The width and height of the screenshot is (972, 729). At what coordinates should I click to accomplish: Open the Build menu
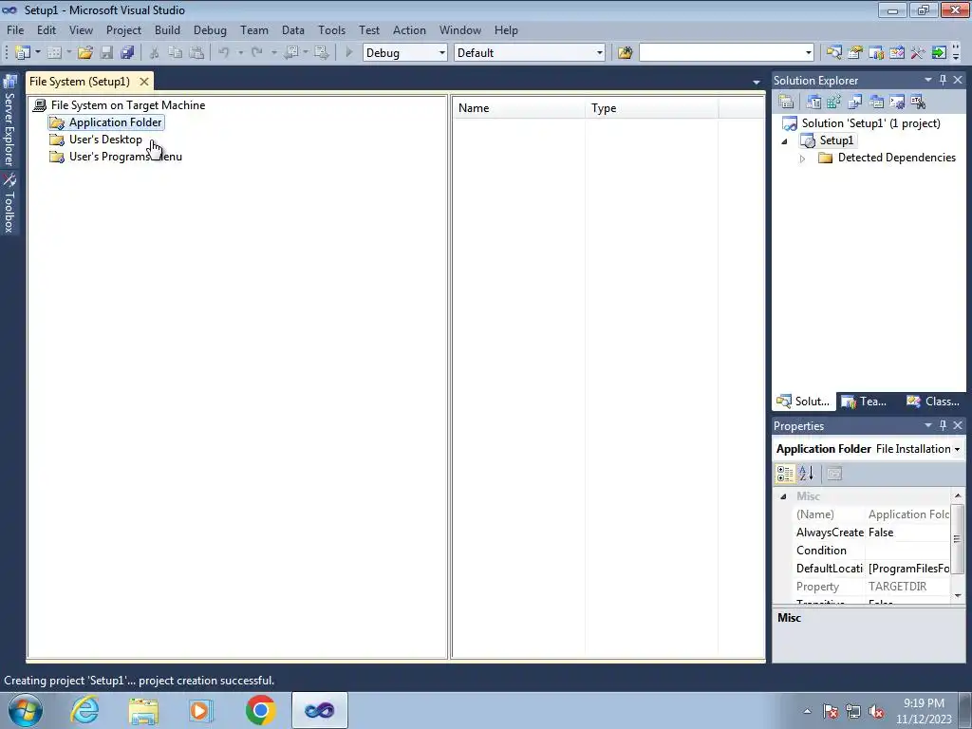[167, 29]
